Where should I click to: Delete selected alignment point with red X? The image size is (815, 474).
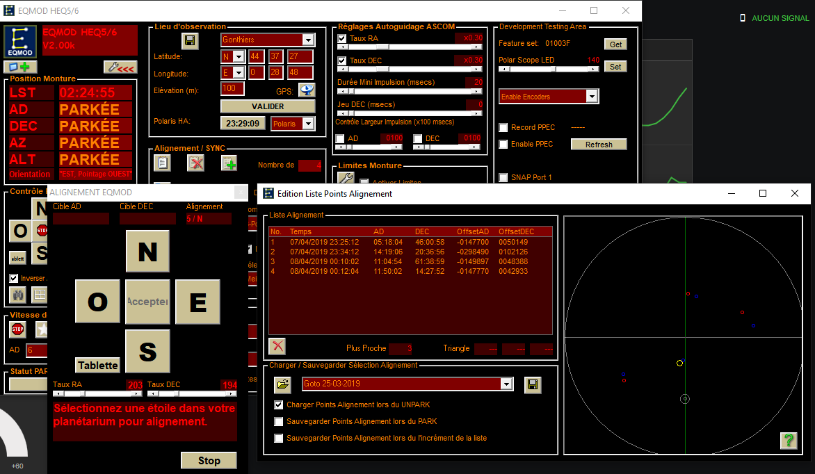coord(277,346)
